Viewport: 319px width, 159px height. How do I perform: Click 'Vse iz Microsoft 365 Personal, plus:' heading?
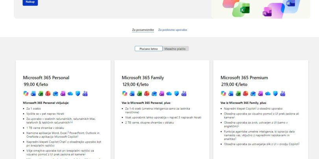146,103
